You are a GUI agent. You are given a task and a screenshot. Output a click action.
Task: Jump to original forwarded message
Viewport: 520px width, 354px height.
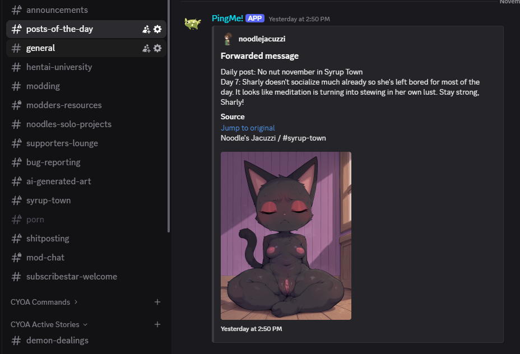click(248, 128)
